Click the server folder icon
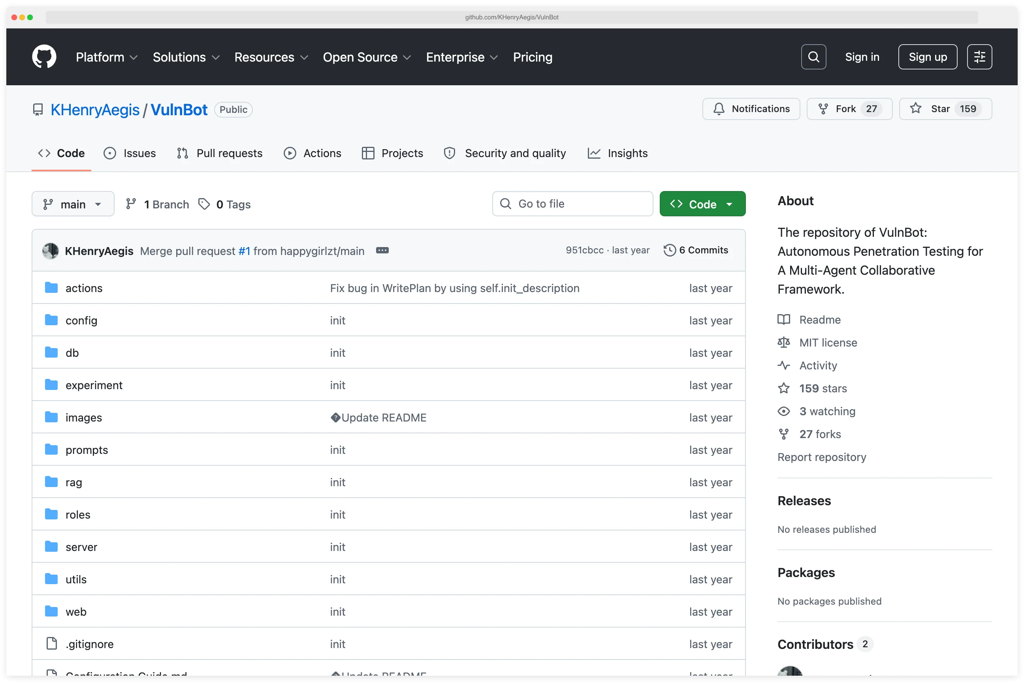Image resolution: width=1024 pixels, height=682 pixels. pos(51,546)
